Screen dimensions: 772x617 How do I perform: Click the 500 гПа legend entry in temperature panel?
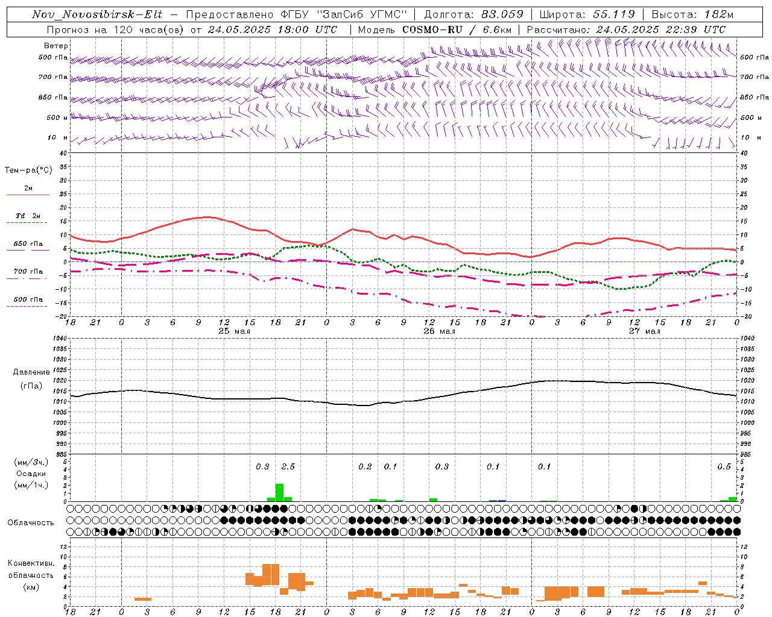tap(28, 299)
